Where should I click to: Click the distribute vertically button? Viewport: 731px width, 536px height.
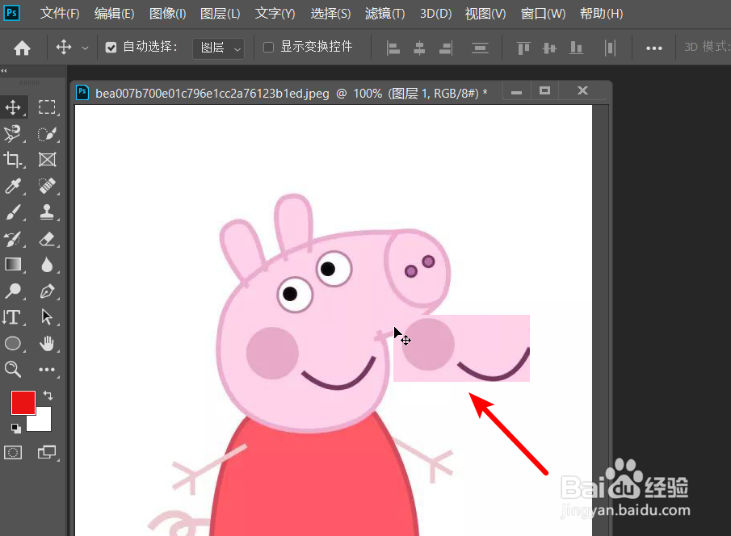480,48
